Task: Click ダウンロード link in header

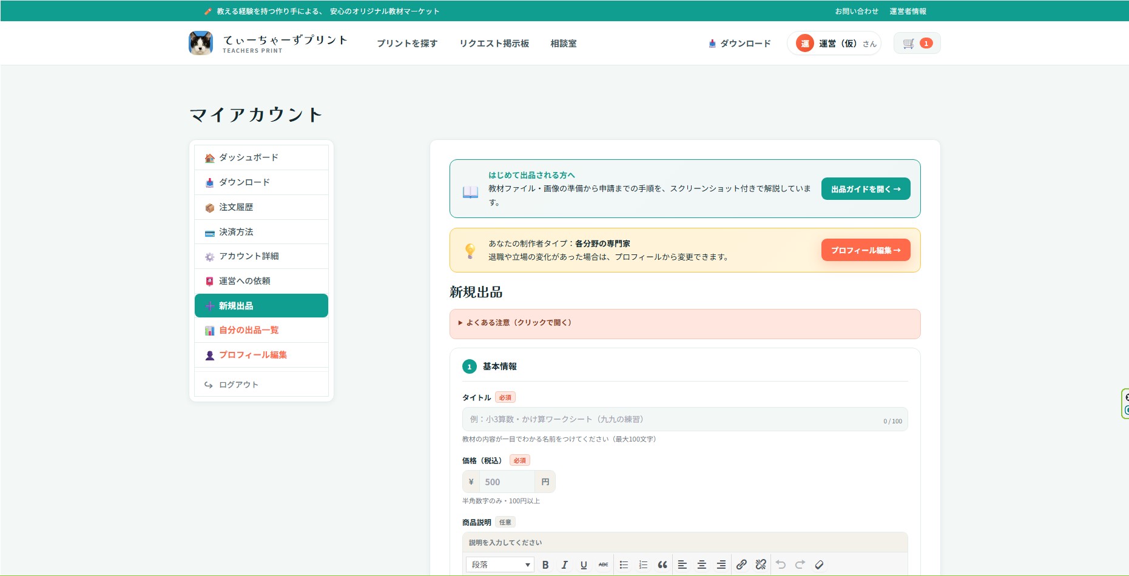Action: [740, 44]
